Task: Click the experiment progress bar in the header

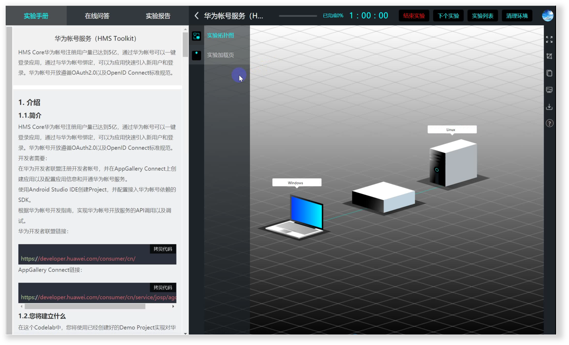Action: point(298,16)
